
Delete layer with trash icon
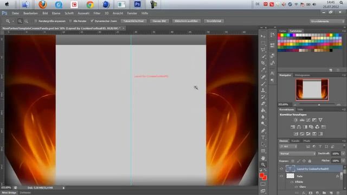(338, 193)
